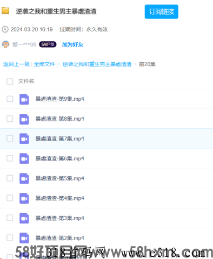Click video icon of 暴虐渣渣-第4集.mp4

tap(24, 198)
